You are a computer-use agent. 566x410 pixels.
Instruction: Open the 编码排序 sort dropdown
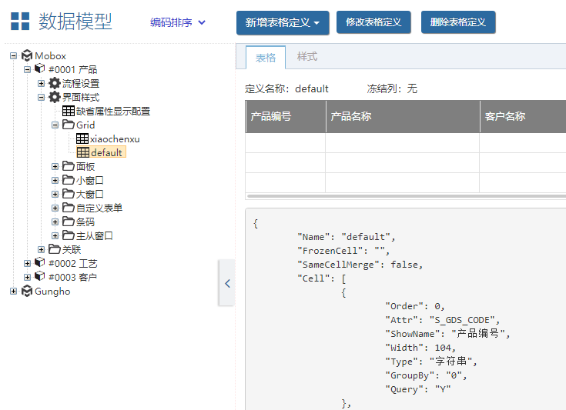click(178, 22)
